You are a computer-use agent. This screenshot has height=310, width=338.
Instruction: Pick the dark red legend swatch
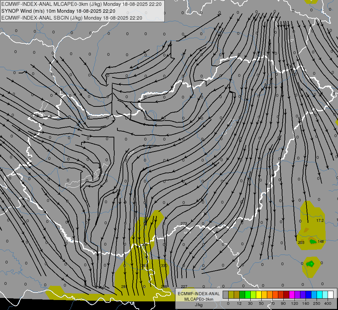[x=287, y=294]
